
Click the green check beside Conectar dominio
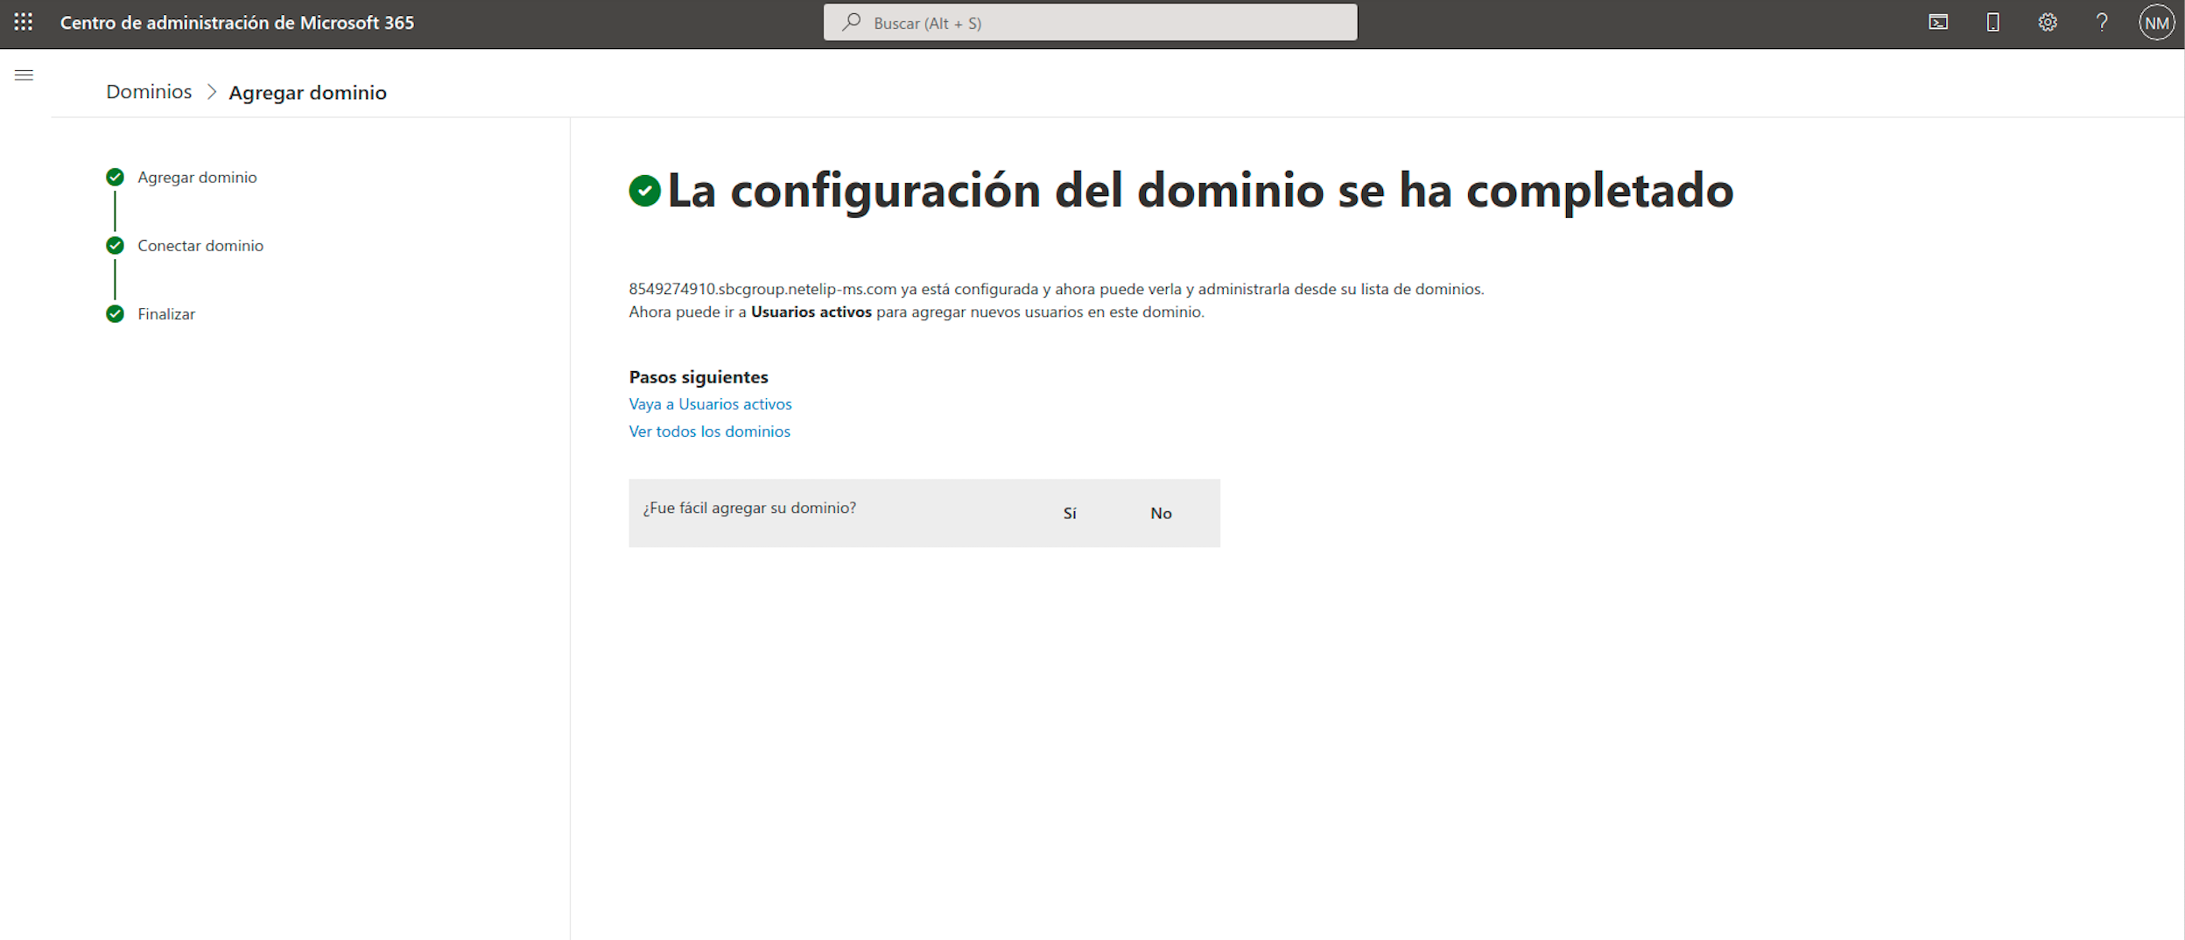pos(115,246)
